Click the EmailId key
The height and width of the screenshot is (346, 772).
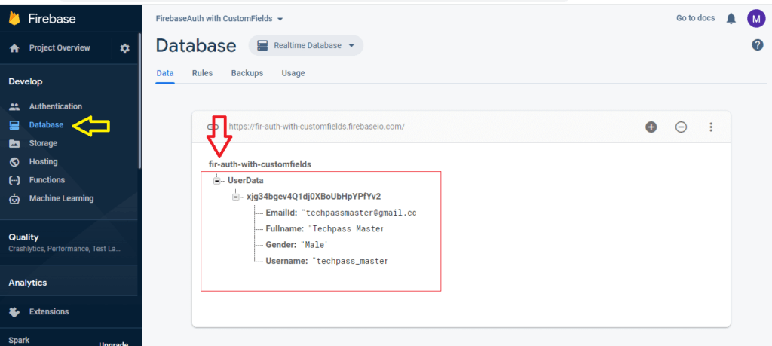pyautogui.click(x=282, y=213)
